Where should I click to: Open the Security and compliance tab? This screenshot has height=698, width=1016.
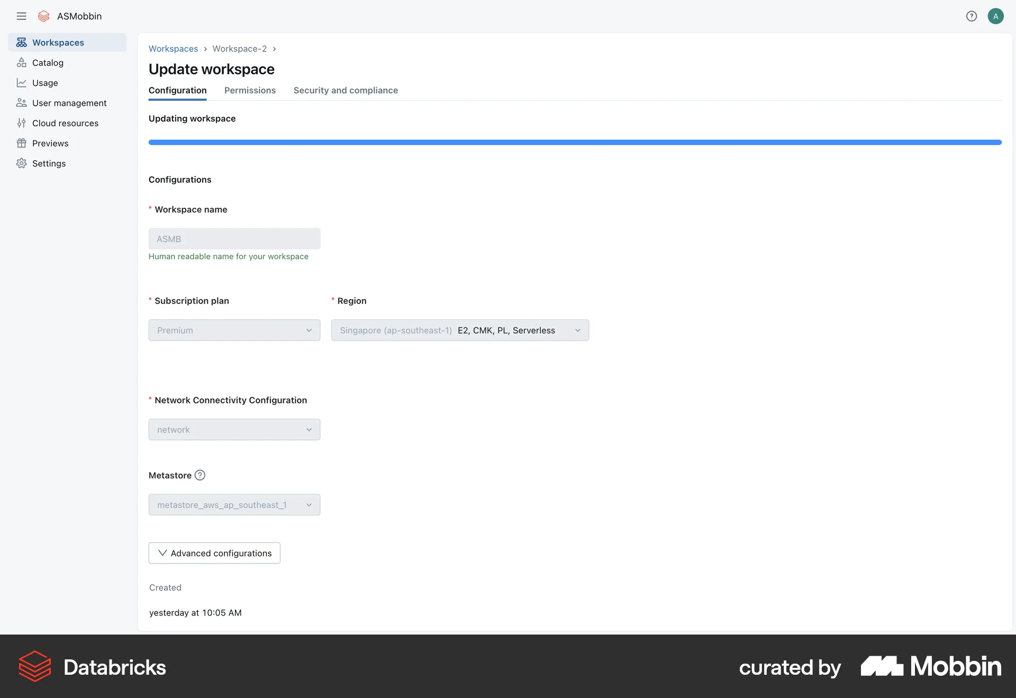[x=346, y=90]
